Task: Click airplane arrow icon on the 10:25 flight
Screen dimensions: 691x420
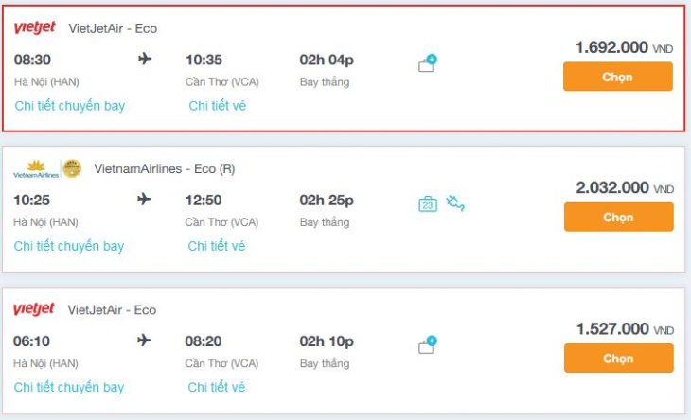Action: 145,200
